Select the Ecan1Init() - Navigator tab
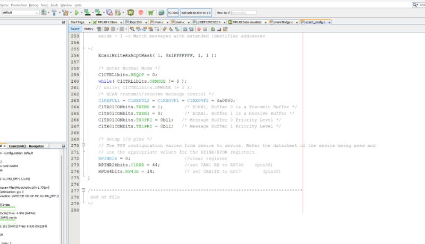The height and width of the screenshot is (244, 425). (26, 146)
